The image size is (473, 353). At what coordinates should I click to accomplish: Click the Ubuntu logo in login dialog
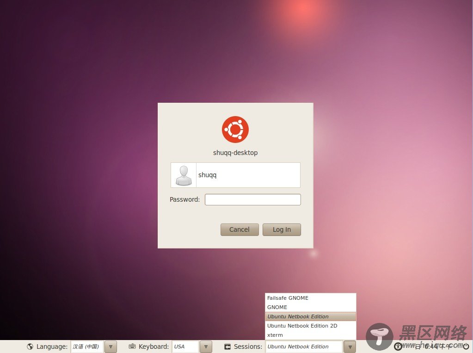(x=235, y=130)
